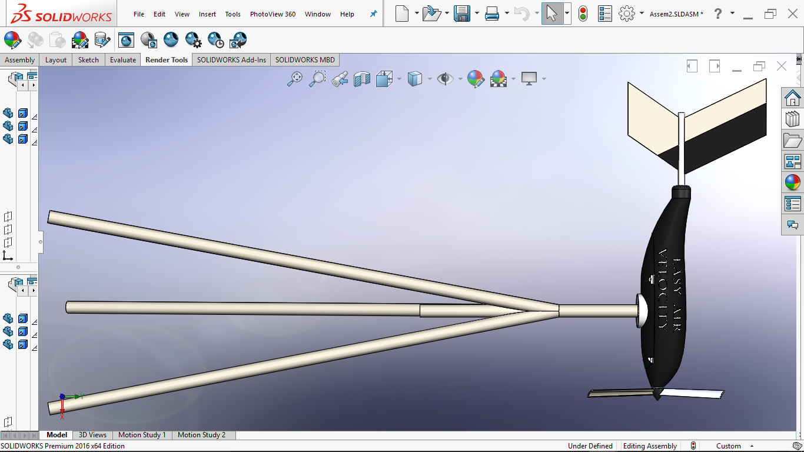
Task: Switch to the SOLIDWORKS Add-Ins tab
Action: pos(231,59)
